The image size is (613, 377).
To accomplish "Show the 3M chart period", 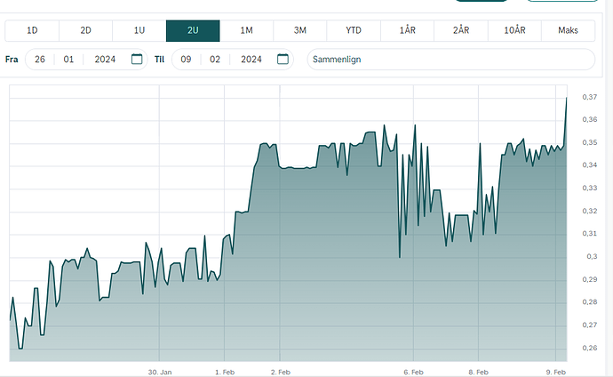I will [300, 30].
